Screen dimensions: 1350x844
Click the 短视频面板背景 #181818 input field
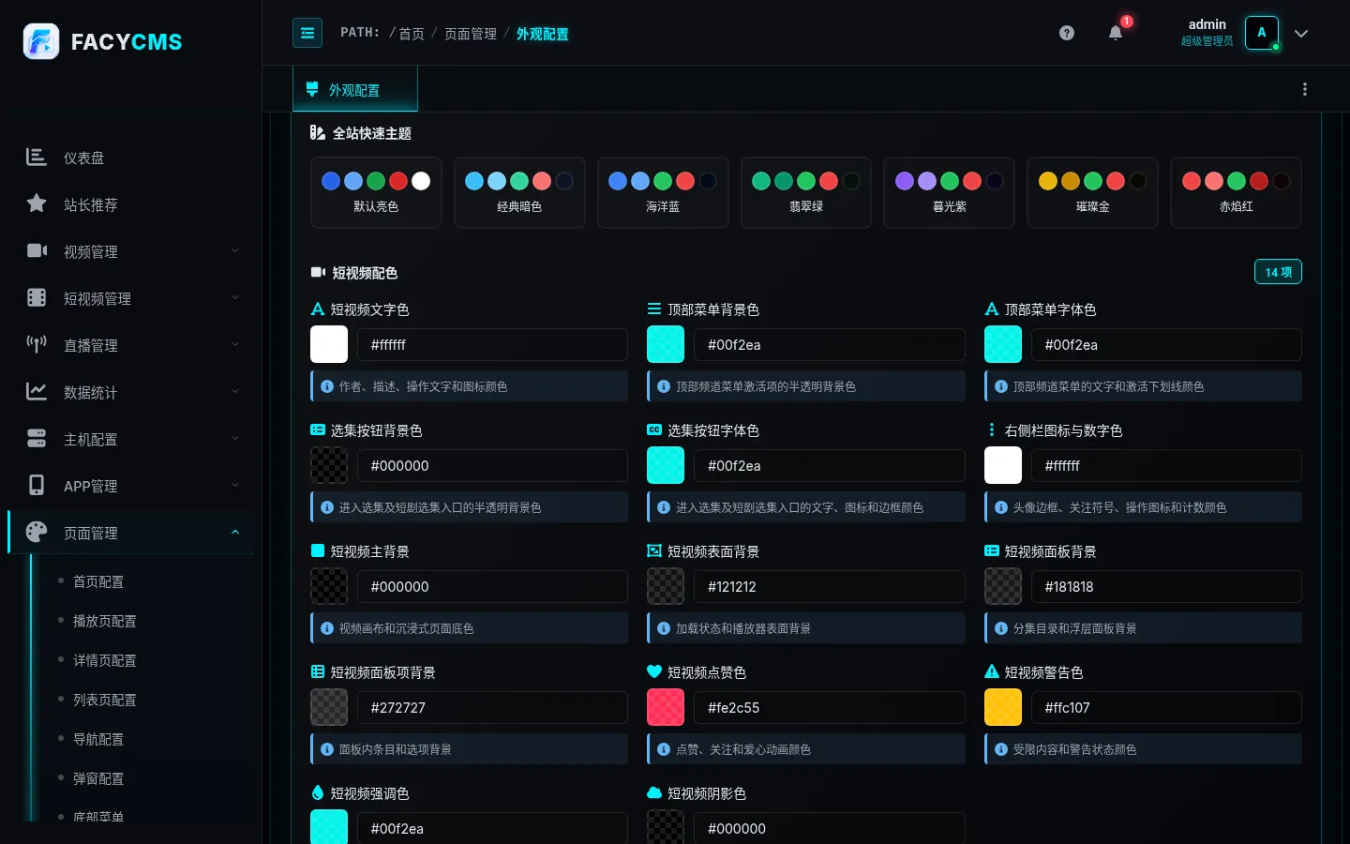tap(1167, 586)
